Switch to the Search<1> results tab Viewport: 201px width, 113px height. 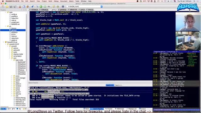(x=119, y=85)
